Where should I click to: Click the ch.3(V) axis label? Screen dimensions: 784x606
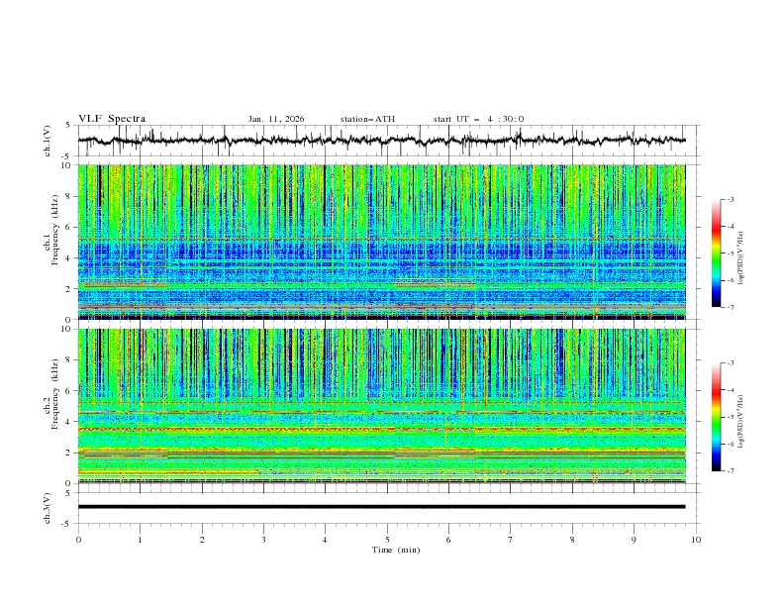48,507
